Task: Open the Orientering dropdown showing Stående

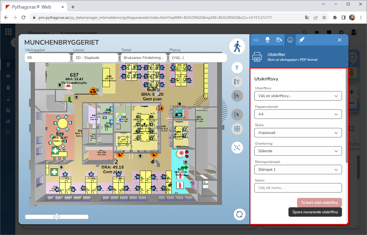Action: point(298,151)
